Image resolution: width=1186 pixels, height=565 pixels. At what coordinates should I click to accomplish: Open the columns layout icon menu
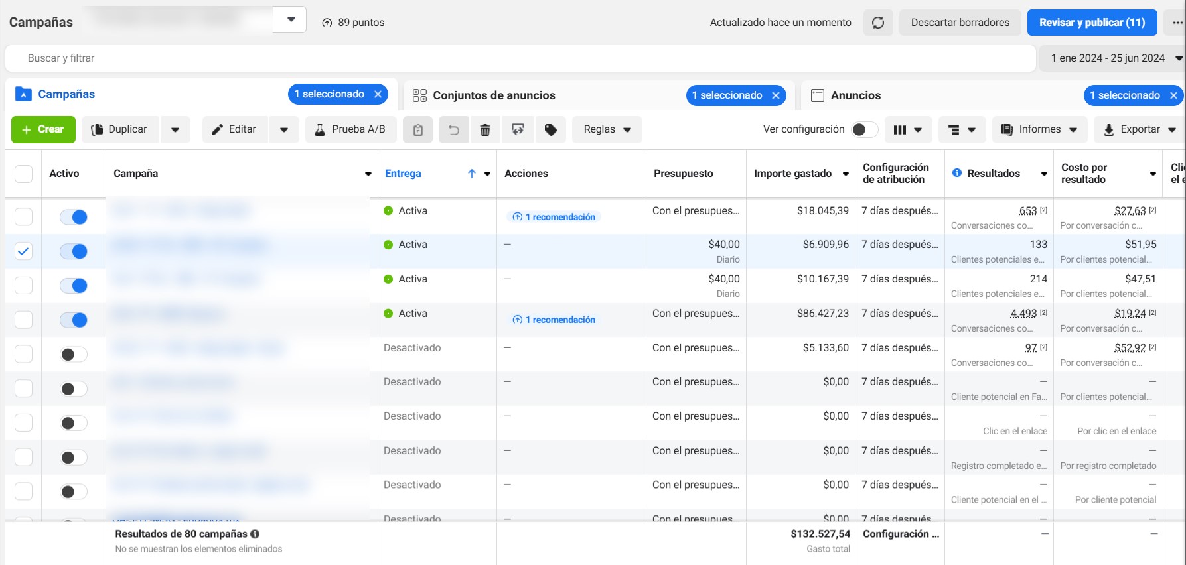click(x=907, y=130)
